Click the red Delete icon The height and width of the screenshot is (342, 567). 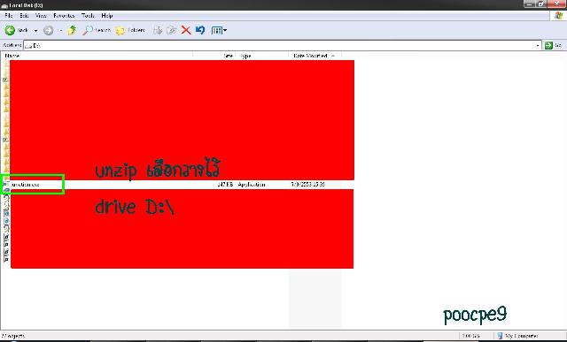pos(186,30)
